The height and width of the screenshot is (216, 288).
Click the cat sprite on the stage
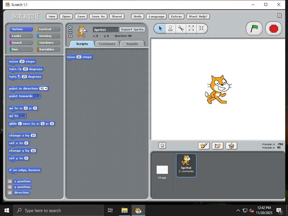tap(218, 89)
